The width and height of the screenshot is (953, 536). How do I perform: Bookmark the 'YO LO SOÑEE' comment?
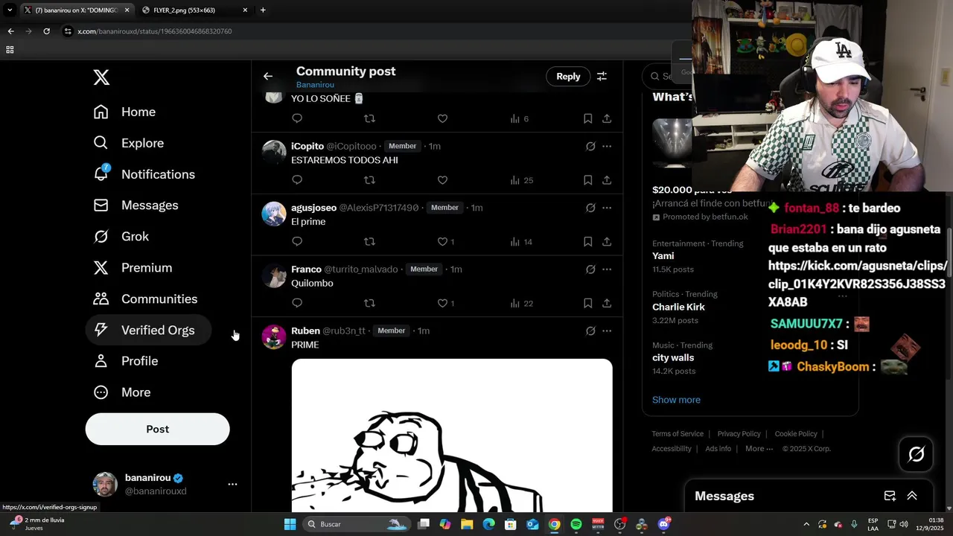click(x=587, y=118)
